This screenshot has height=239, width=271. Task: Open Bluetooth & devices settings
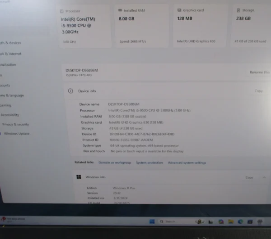(x=10, y=43)
